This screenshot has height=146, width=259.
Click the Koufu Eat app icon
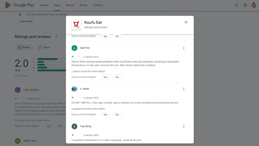(76, 25)
